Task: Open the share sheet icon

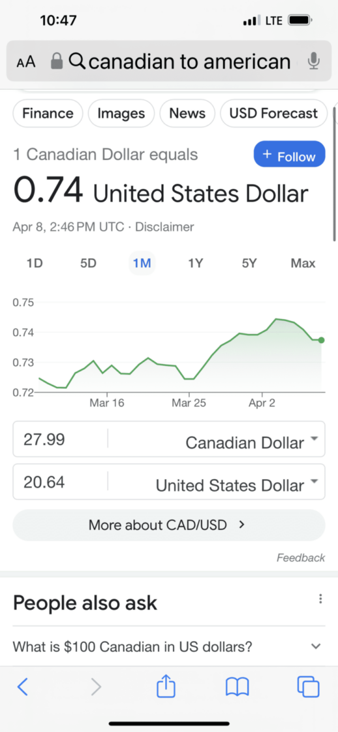Action: click(166, 686)
